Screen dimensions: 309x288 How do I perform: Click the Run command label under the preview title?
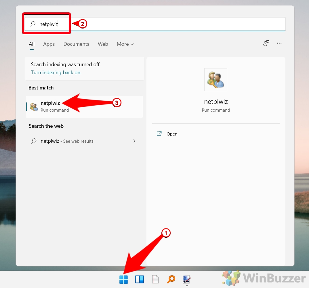[216, 110]
